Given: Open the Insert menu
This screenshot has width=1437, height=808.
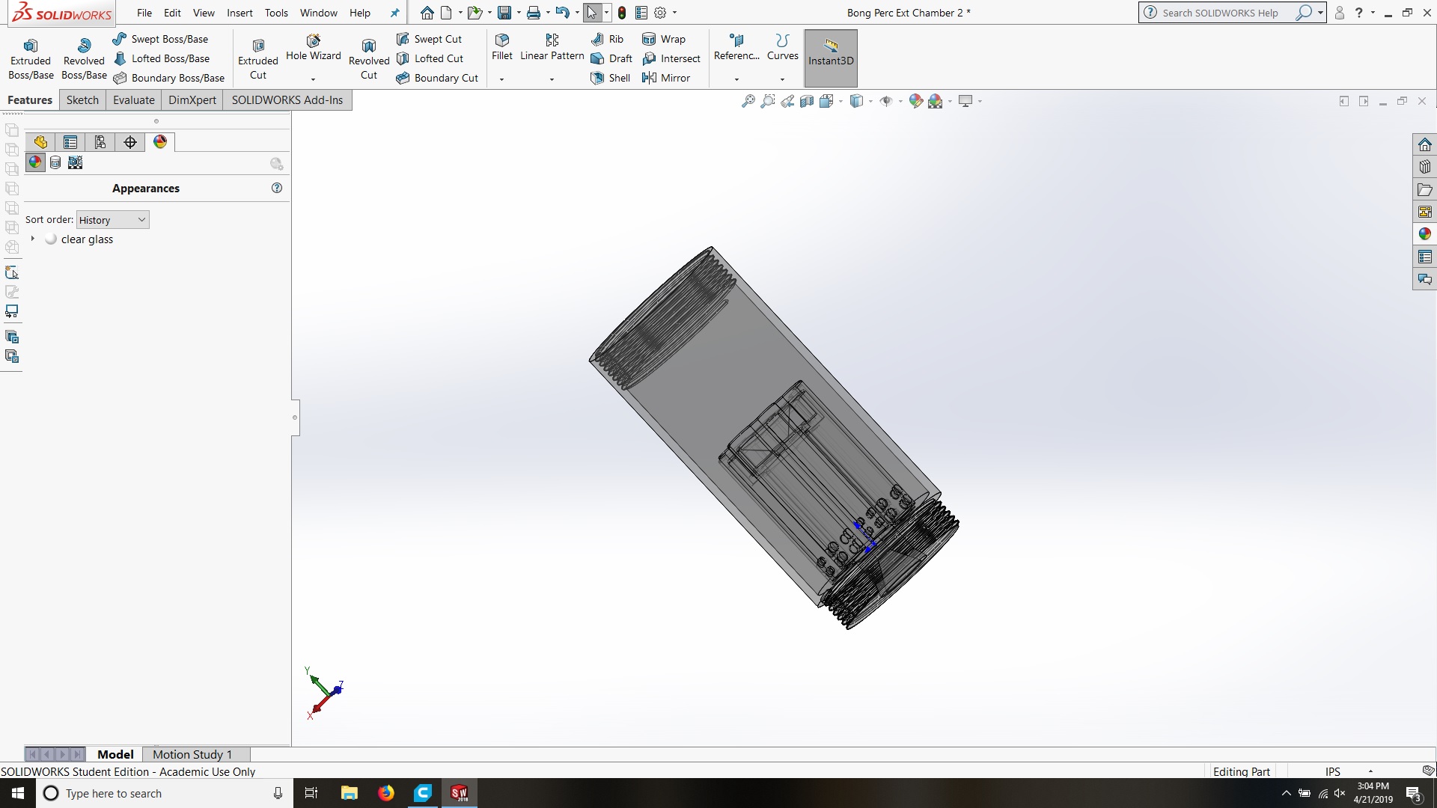Looking at the screenshot, I should [x=239, y=13].
